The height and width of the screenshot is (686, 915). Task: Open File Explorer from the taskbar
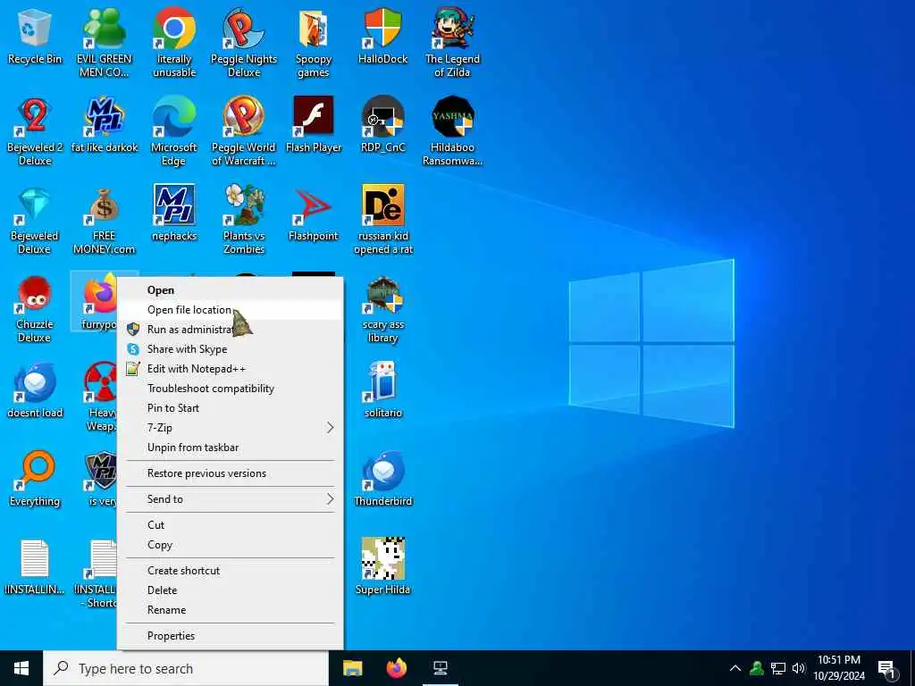tap(352, 668)
